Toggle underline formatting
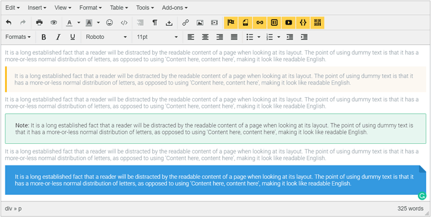 [x=72, y=37]
